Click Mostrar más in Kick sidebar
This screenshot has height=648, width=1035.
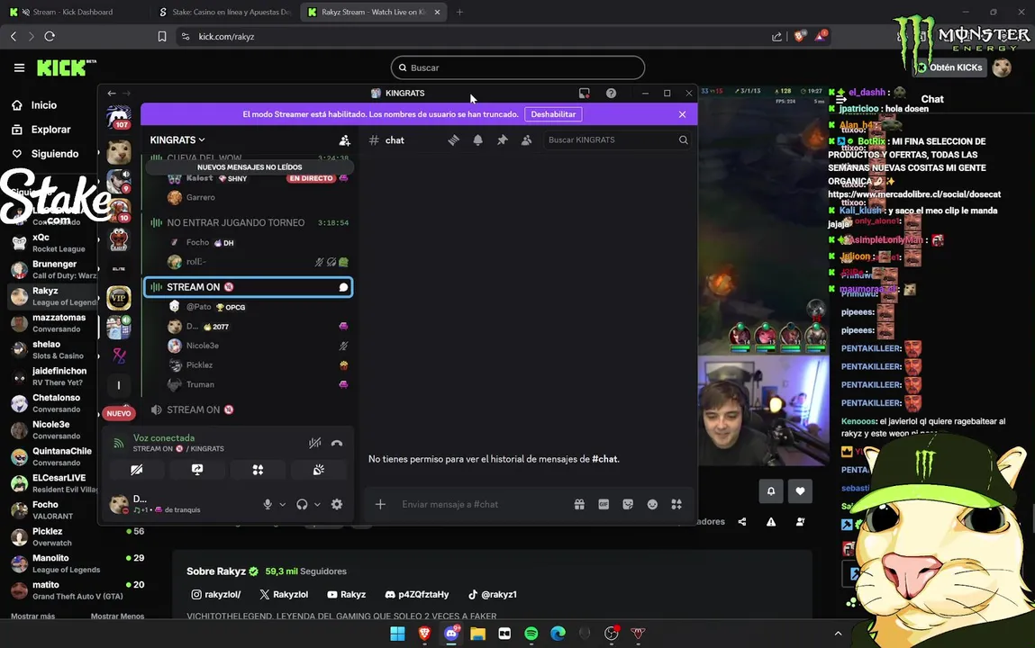33,616
